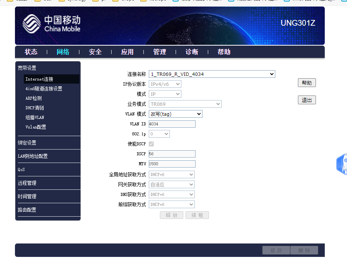The height and width of the screenshot is (273, 347).
Task: Switch to the 状态 tab
Action: (31, 52)
